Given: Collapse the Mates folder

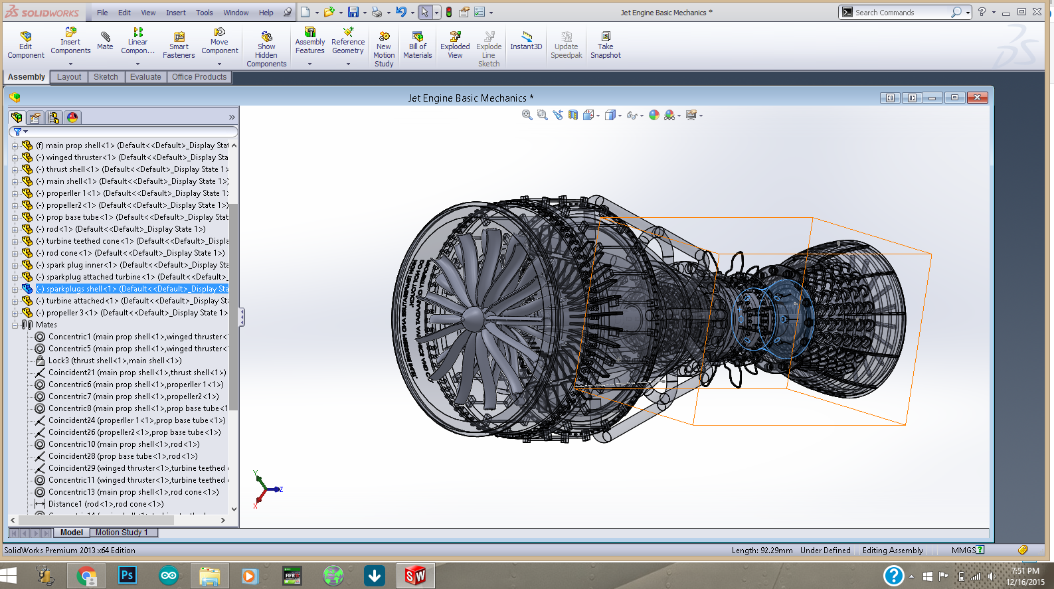Looking at the screenshot, I should [15, 325].
